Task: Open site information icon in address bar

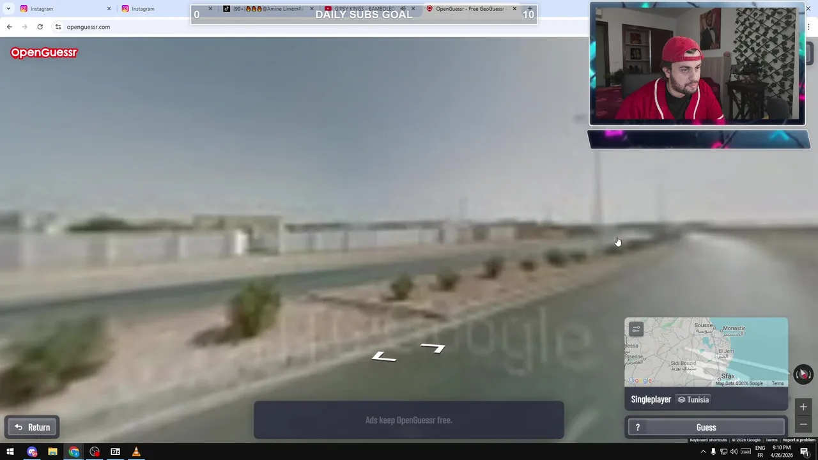Action: click(x=58, y=27)
